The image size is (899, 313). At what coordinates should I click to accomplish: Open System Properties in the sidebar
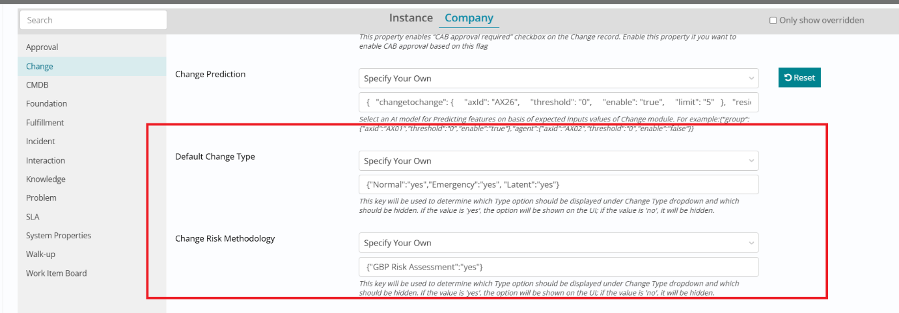pos(59,236)
